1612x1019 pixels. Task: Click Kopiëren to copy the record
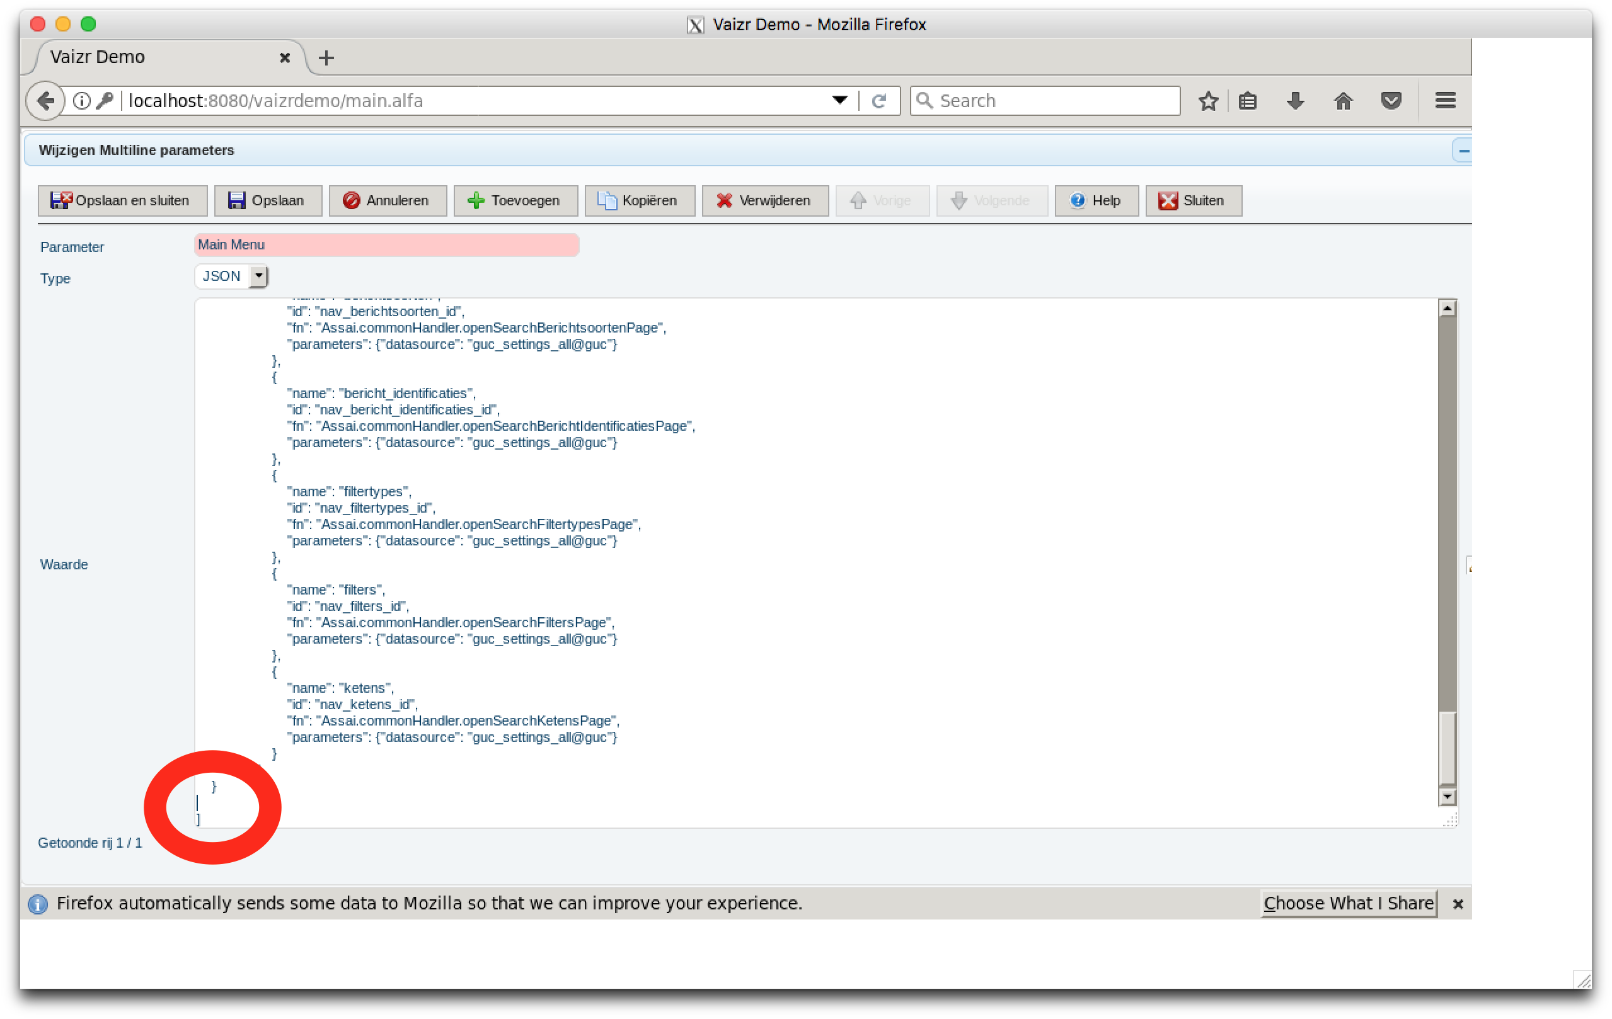click(x=640, y=201)
